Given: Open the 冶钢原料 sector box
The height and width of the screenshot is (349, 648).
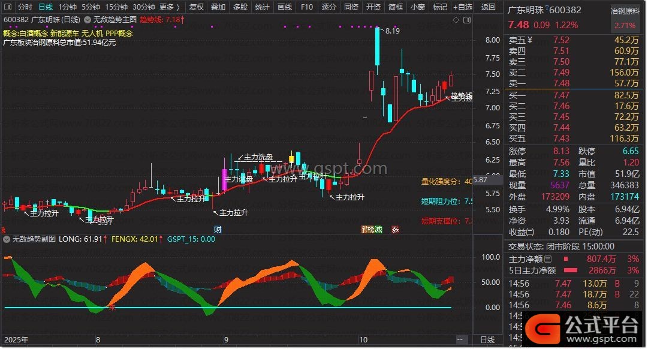Looking at the screenshot, I should click(625, 11).
